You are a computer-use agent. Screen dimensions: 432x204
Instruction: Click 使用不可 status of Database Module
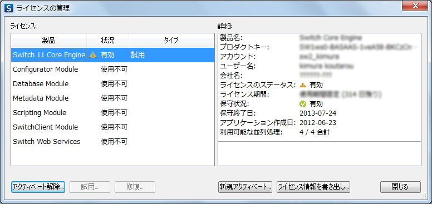[114, 83]
